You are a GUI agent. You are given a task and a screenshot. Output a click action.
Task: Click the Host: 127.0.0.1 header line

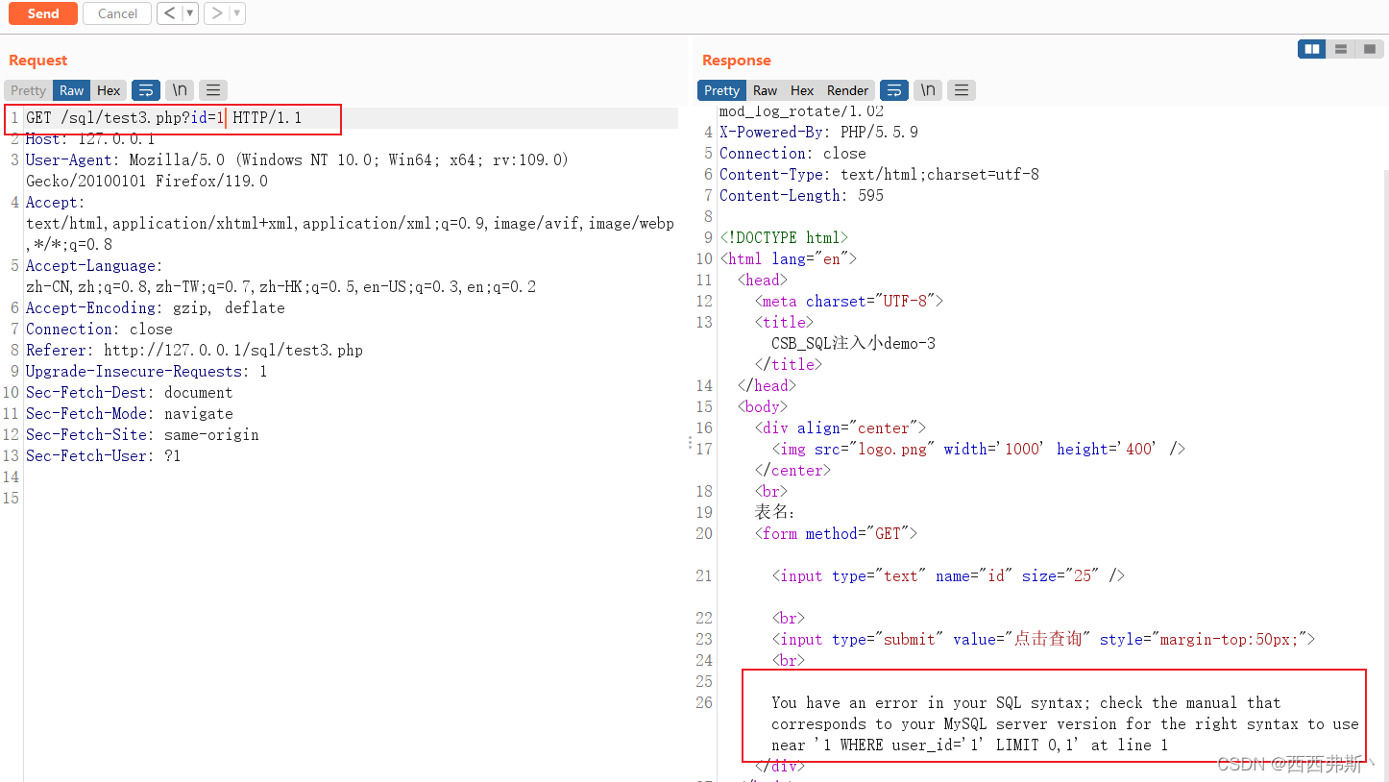click(90, 139)
